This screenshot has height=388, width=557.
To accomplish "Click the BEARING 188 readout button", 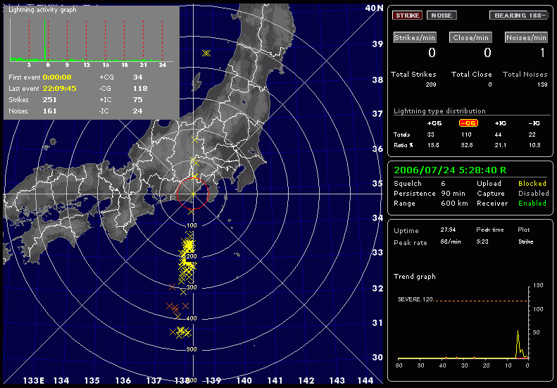I will [x=518, y=15].
